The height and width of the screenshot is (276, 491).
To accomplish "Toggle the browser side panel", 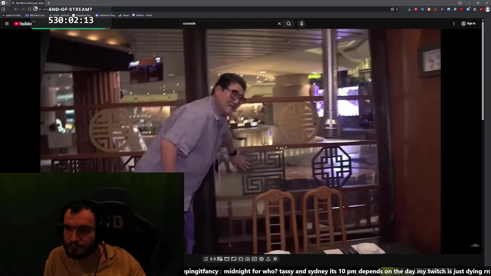I will pos(3,9).
